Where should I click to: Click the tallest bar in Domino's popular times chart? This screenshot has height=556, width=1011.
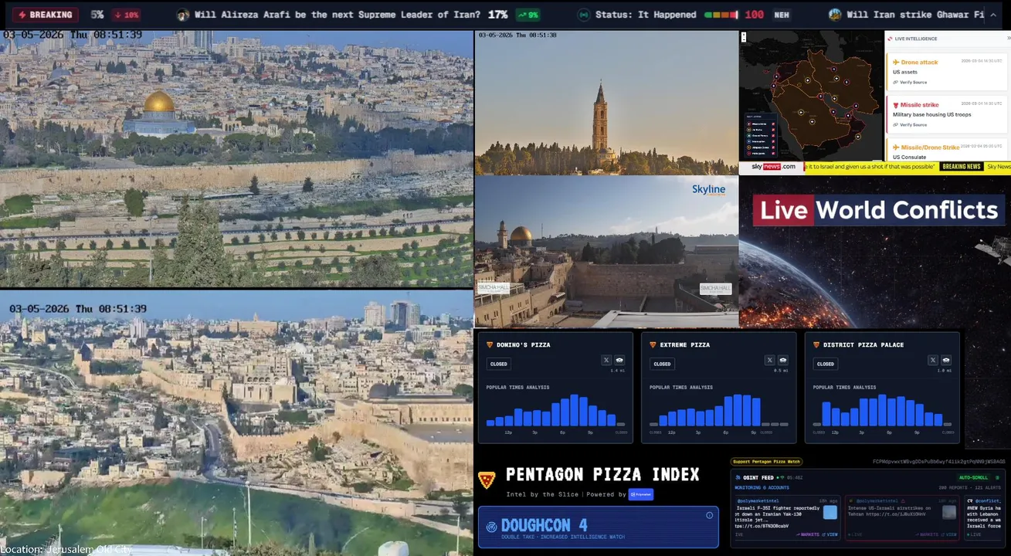(x=574, y=410)
